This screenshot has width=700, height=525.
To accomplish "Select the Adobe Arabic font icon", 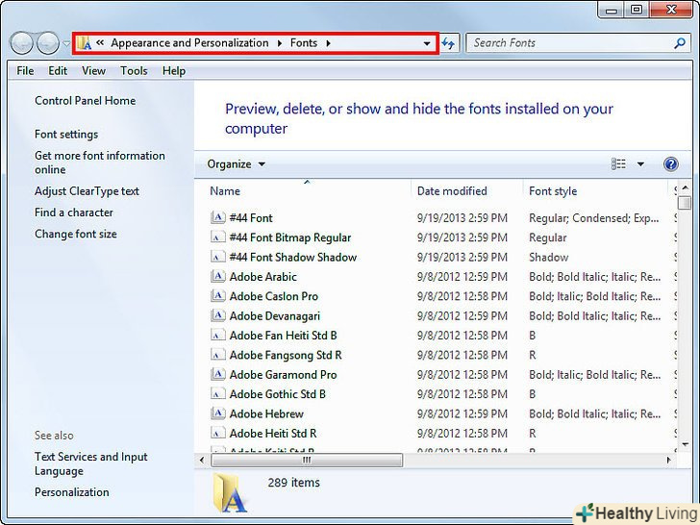I will click(217, 277).
